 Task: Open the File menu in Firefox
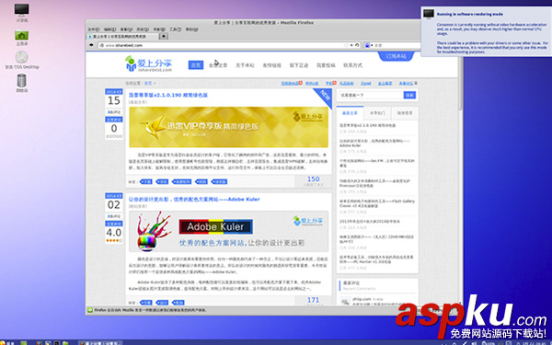point(94,29)
